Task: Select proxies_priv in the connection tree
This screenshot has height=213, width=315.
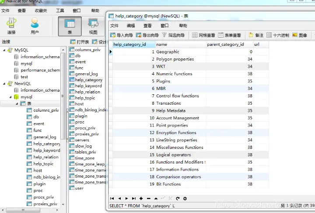Action: pyautogui.click(x=42, y=204)
